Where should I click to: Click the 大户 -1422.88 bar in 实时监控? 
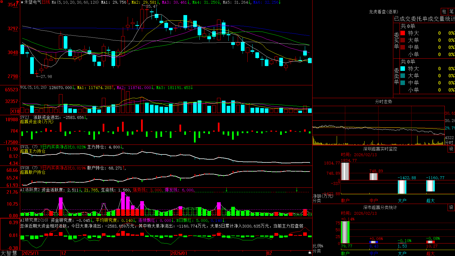point(402,187)
